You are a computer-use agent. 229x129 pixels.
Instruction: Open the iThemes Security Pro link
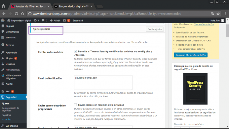point(204,24)
